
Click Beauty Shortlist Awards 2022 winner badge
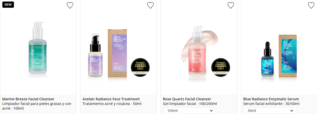[x=140, y=67]
